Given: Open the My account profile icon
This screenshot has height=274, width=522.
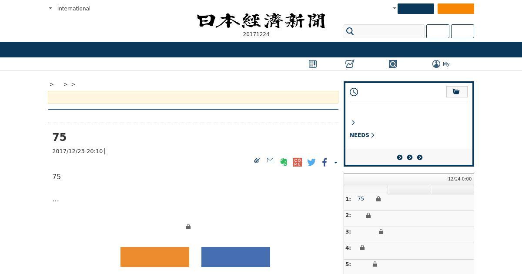Looking at the screenshot, I should [x=436, y=64].
